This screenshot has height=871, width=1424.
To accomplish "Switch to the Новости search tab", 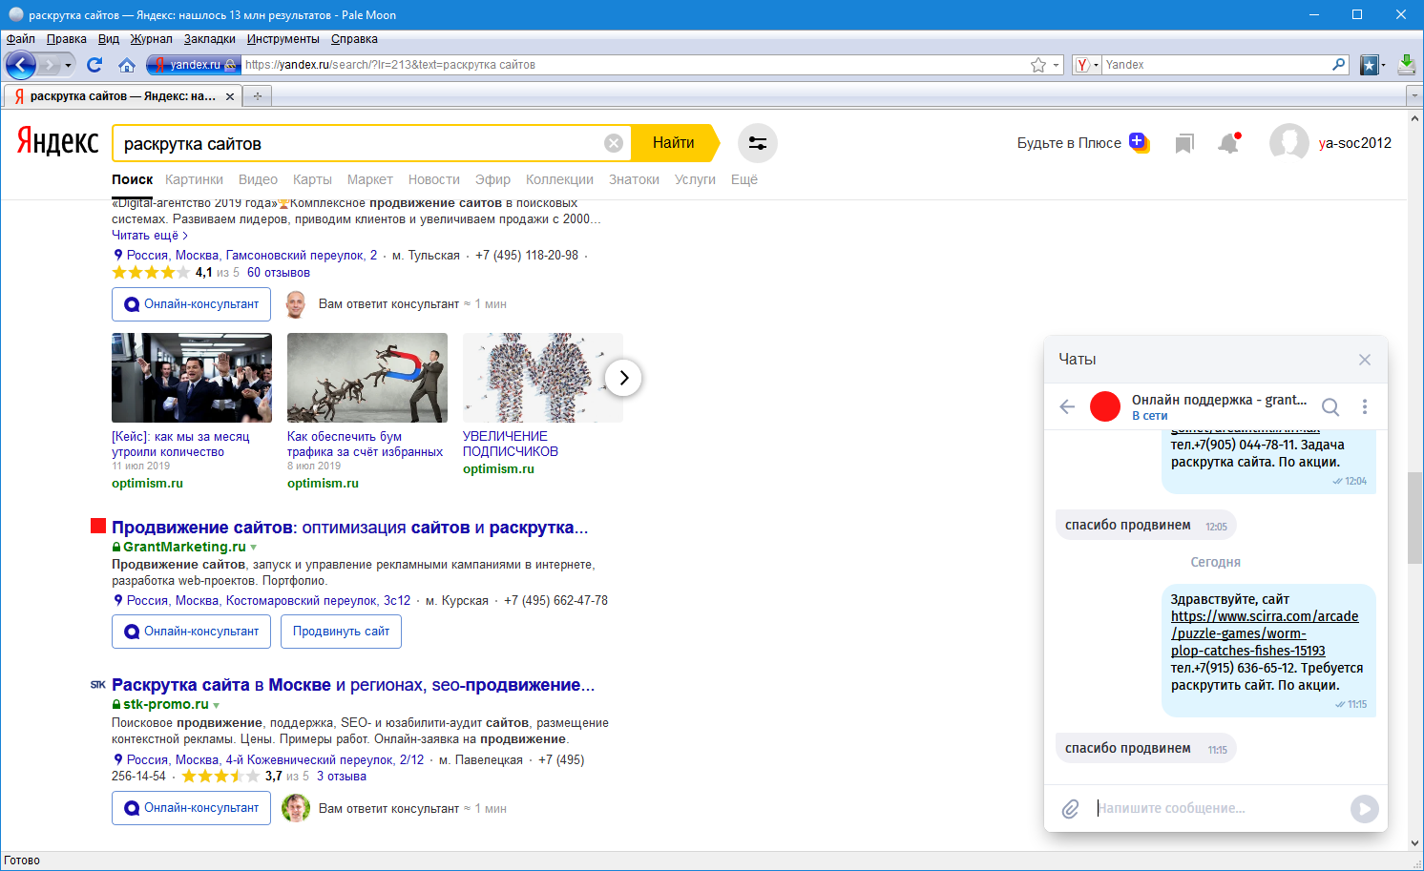I will 434,179.
